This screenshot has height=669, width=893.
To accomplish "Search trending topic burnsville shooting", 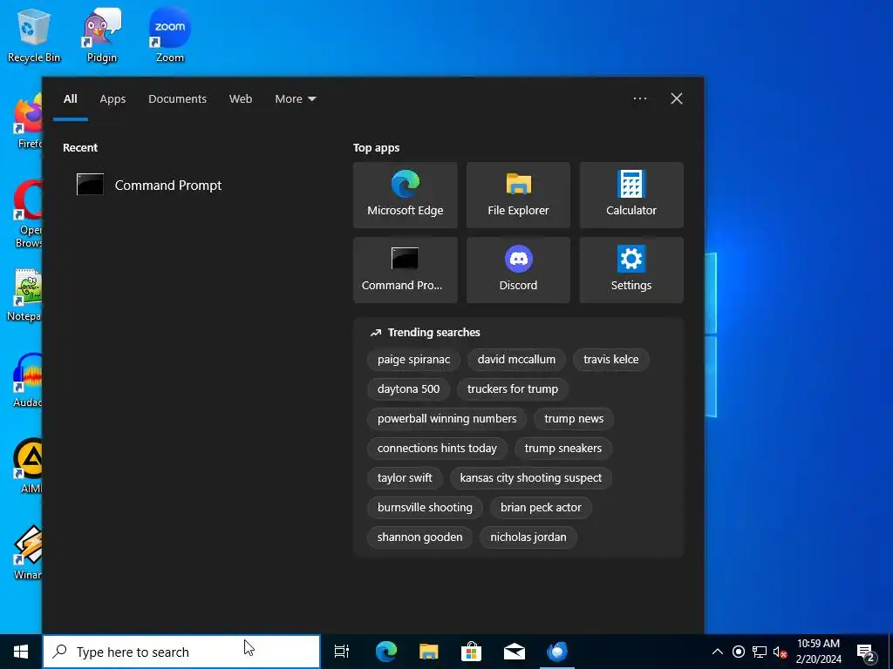I will click(x=425, y=508).
